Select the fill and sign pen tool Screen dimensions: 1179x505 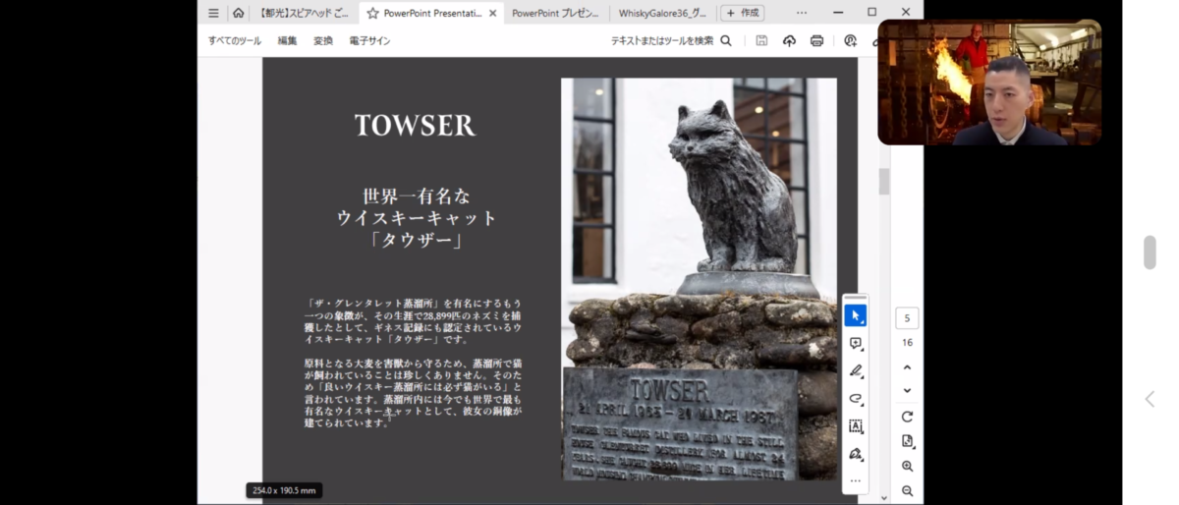(856, 454)
